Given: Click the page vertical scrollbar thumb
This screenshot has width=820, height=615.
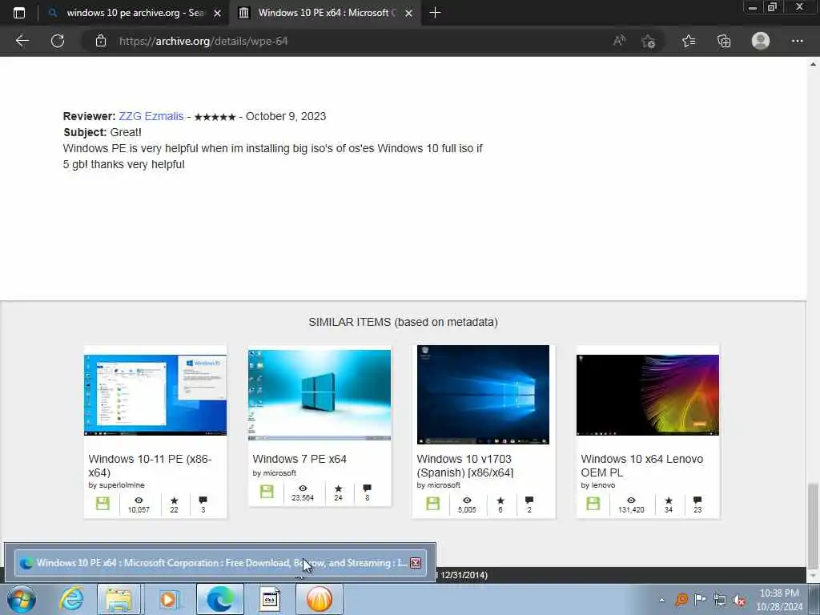Looking at the screenshot, I should coord(812,525).
